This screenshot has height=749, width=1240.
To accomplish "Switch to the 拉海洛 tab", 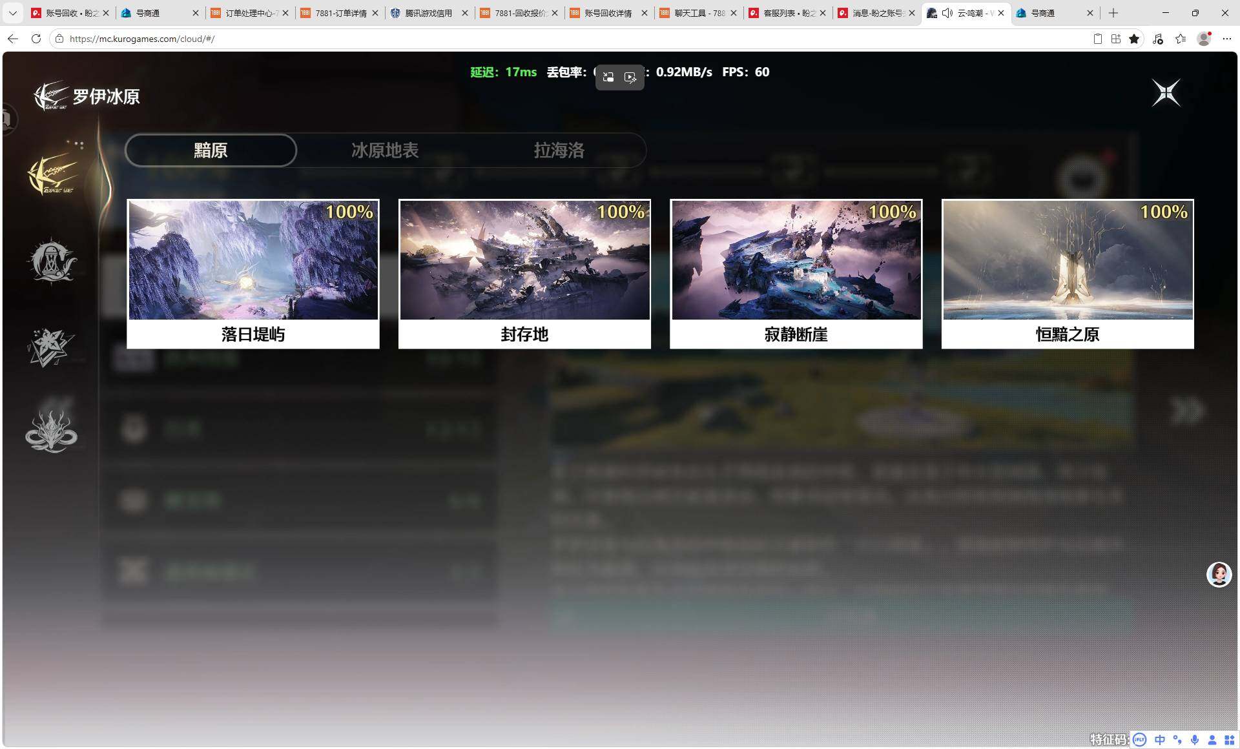I will coord(559,150).
